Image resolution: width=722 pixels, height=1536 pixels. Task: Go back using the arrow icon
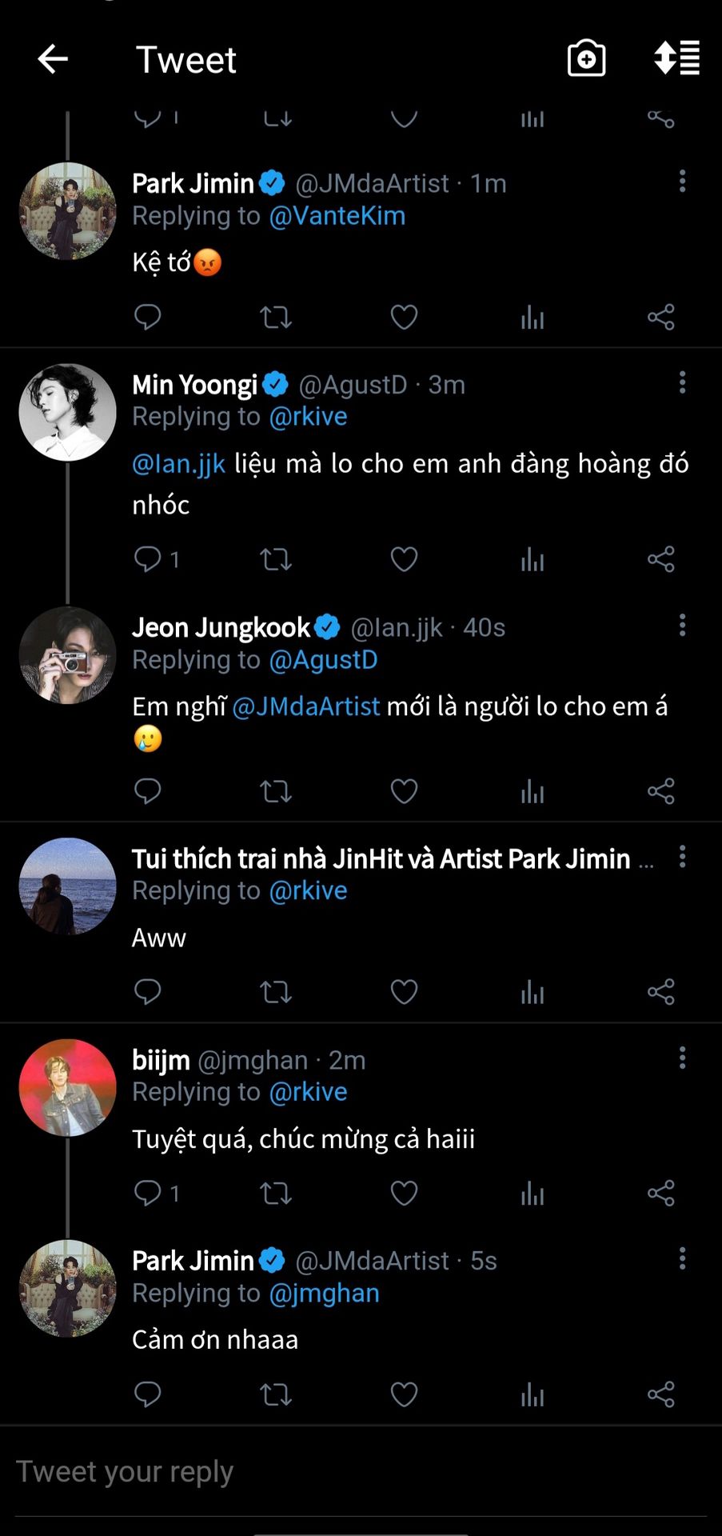(x=53, y=59)
